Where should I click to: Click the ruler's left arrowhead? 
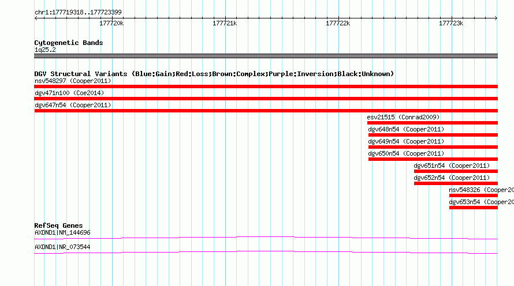click(x=36, y=18)
